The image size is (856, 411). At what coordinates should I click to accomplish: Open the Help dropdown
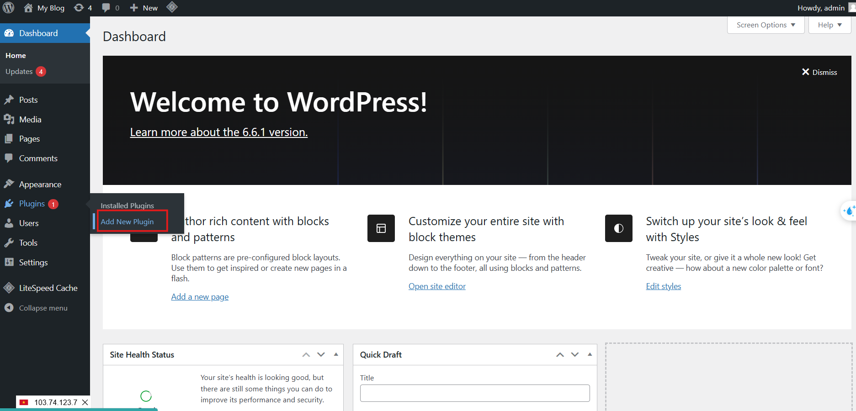[830, 25]
